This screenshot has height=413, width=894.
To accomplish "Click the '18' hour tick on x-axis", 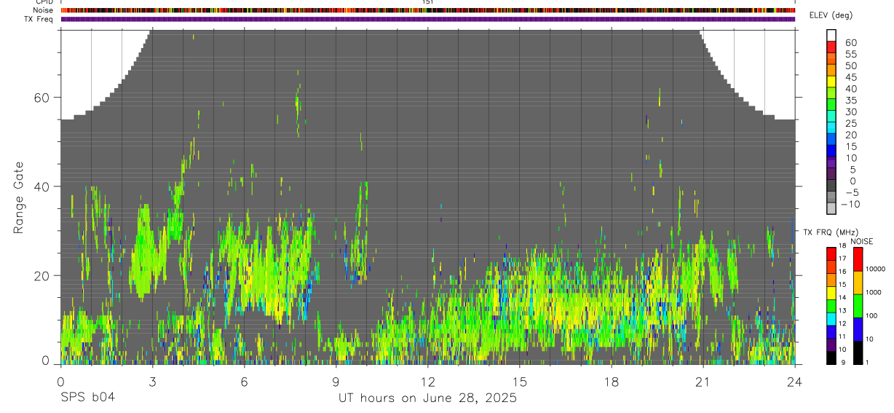I will tap(612, 382).
